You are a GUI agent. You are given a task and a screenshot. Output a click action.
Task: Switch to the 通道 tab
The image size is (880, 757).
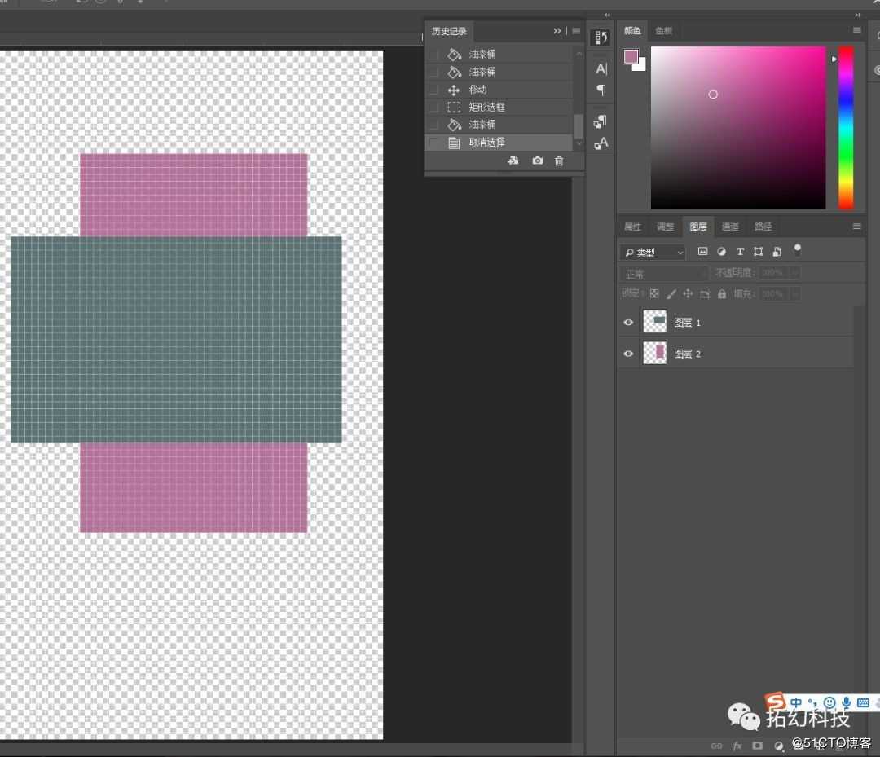click(730, 227)
